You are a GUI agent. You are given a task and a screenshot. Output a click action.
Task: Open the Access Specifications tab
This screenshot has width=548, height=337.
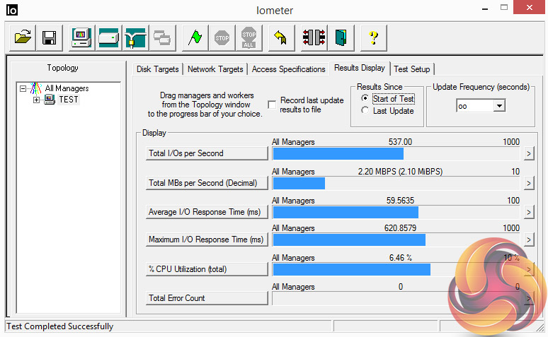click(288, 69)
